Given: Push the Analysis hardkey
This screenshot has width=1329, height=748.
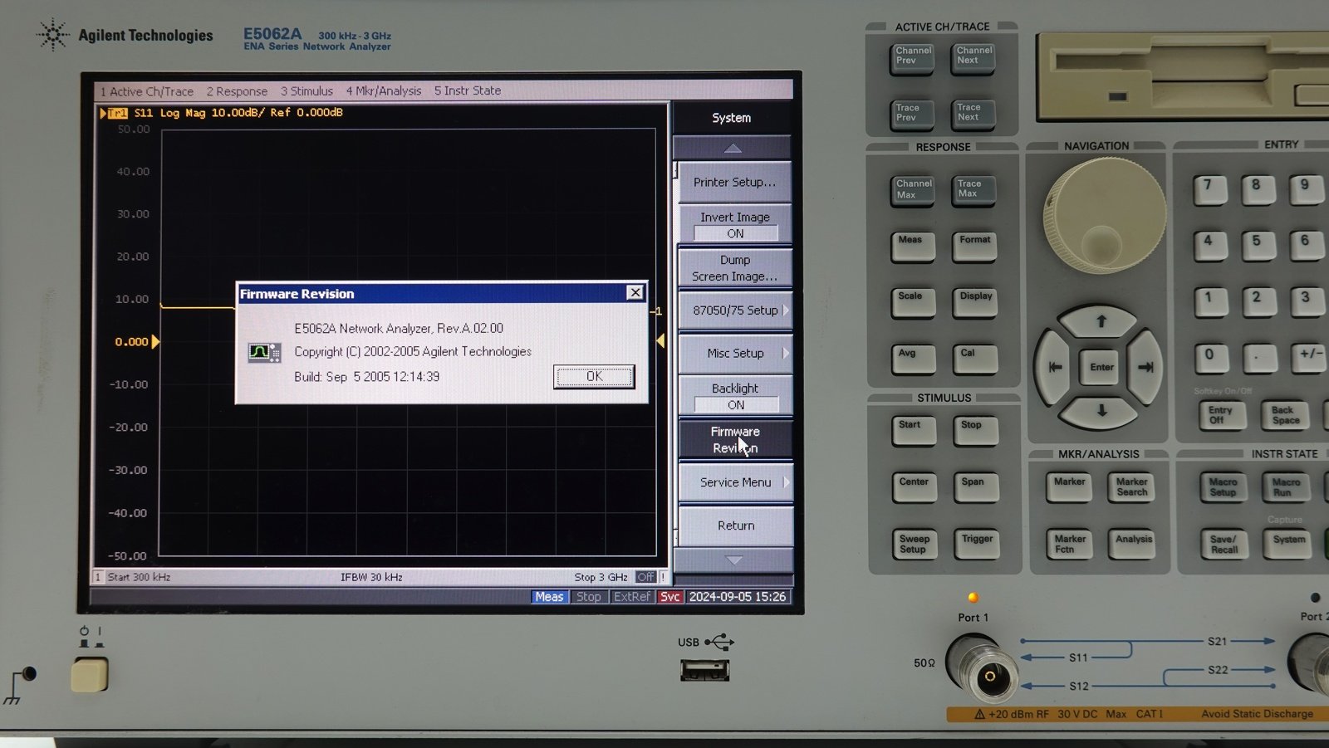Looking at the screenshot, I should coord(1133,545).
